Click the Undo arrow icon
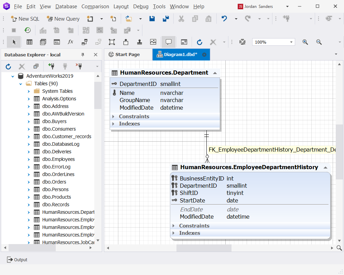The width and height of the screenshot is (344, 275). pos(224,19)
